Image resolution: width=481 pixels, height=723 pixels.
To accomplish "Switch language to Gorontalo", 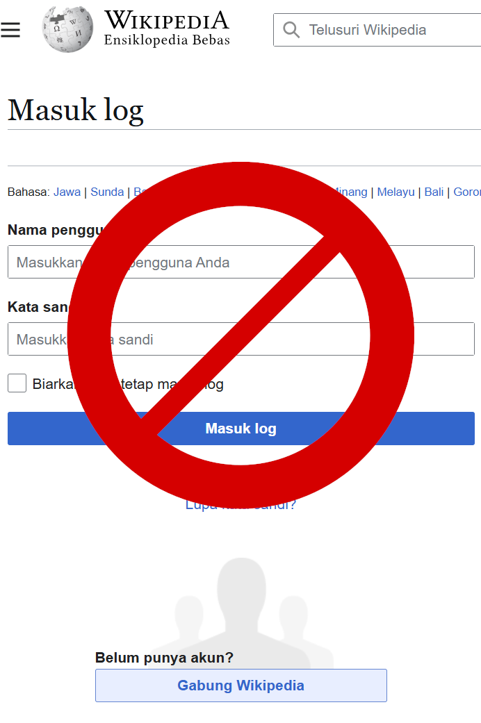I will pyautogui.click(x=467, y=192).
